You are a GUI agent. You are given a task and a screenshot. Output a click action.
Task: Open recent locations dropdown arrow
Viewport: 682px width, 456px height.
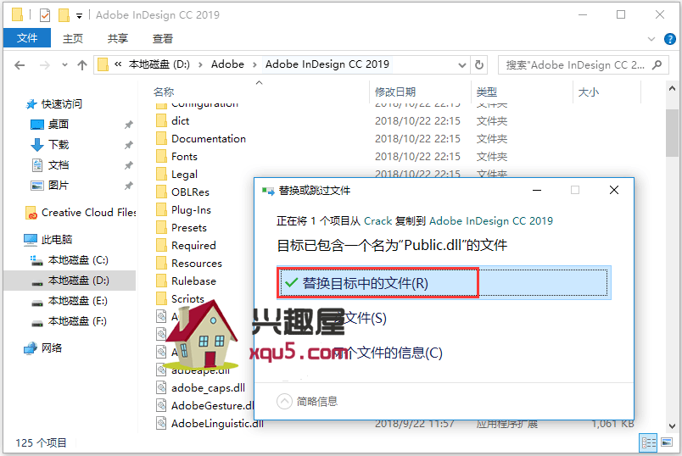click(64, 65)
